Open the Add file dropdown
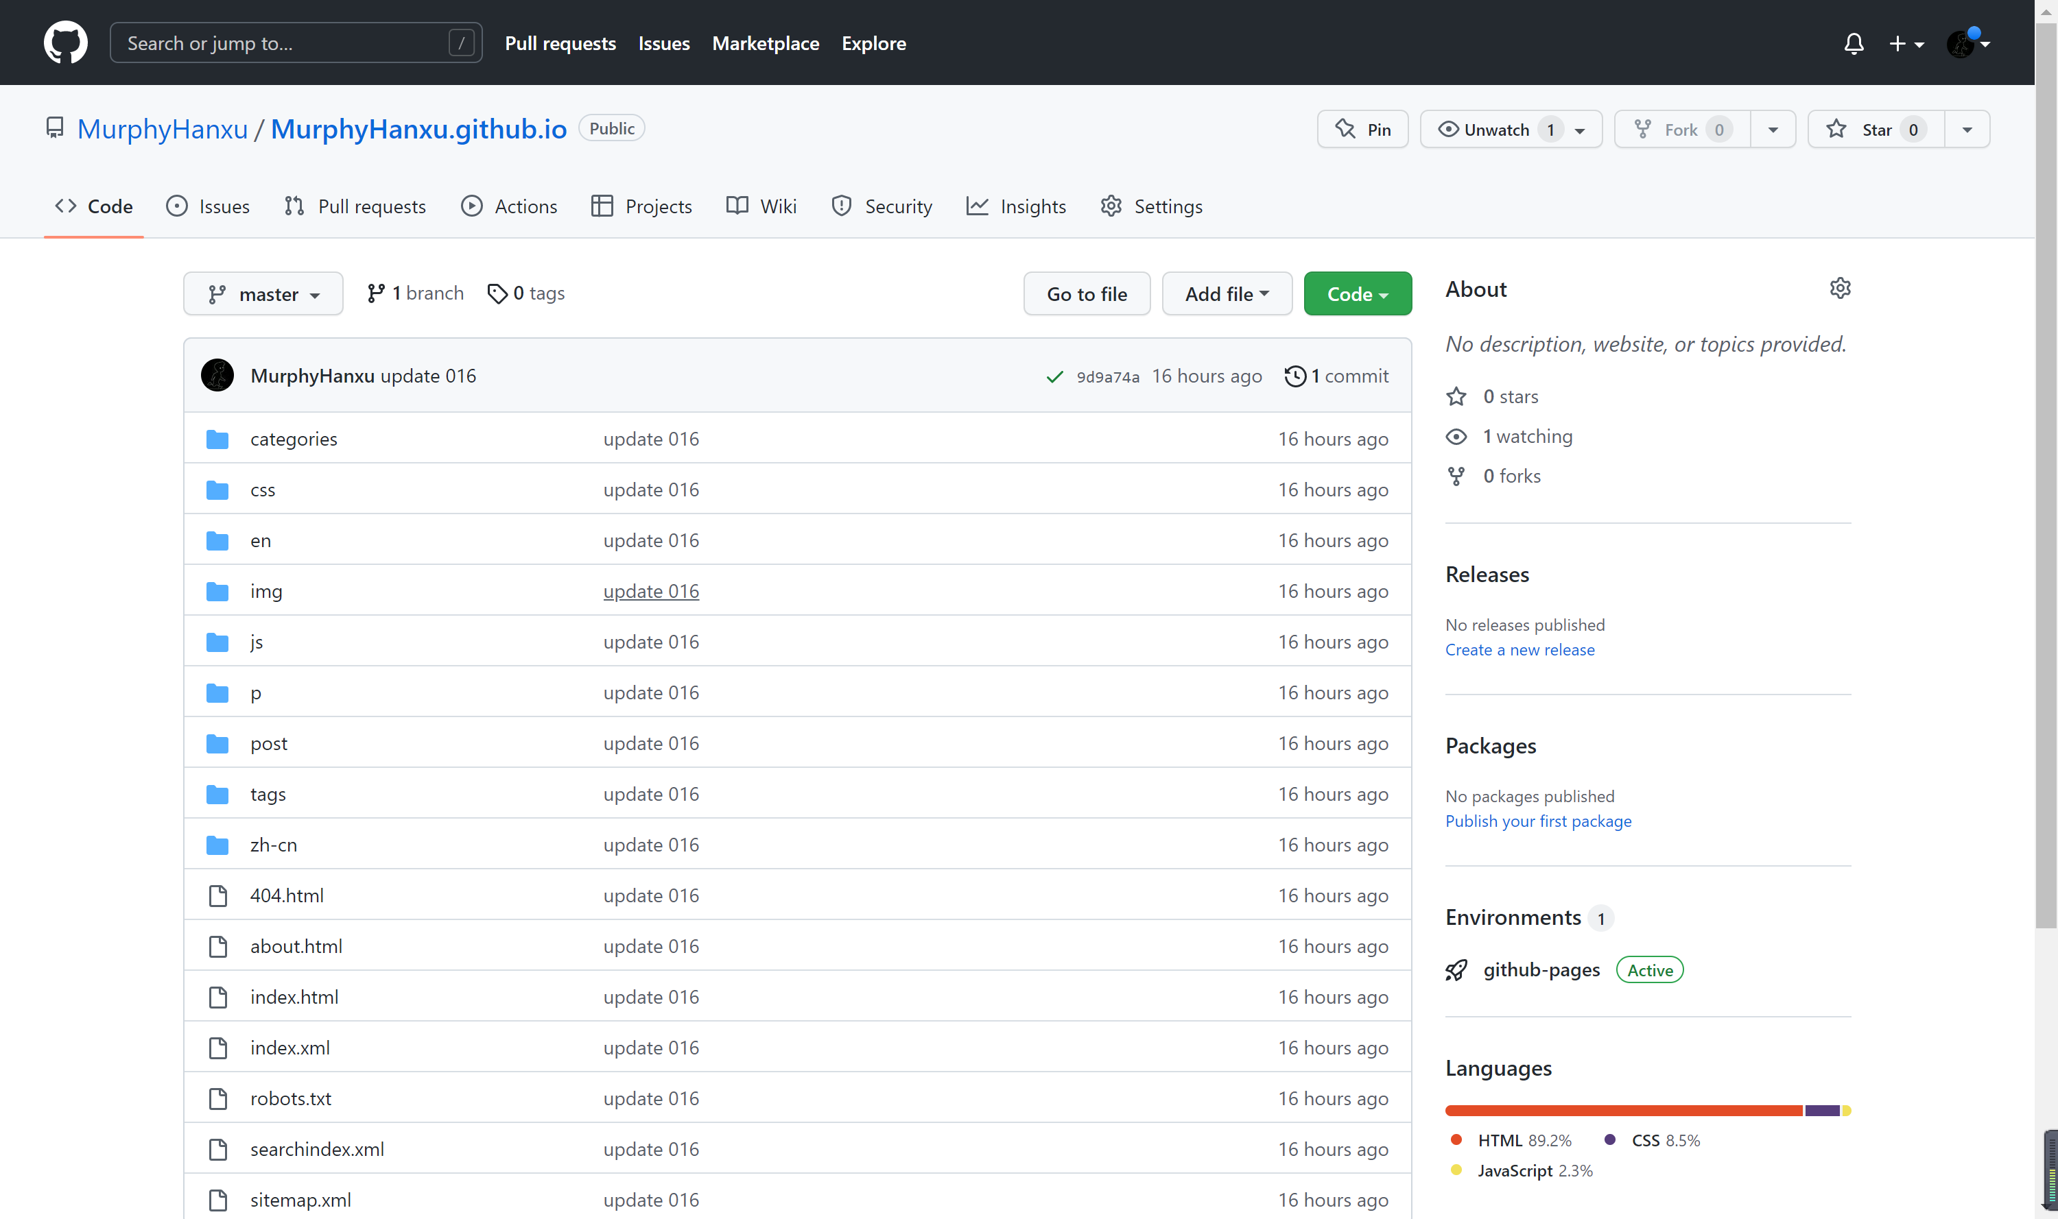 coord(1227,293)
